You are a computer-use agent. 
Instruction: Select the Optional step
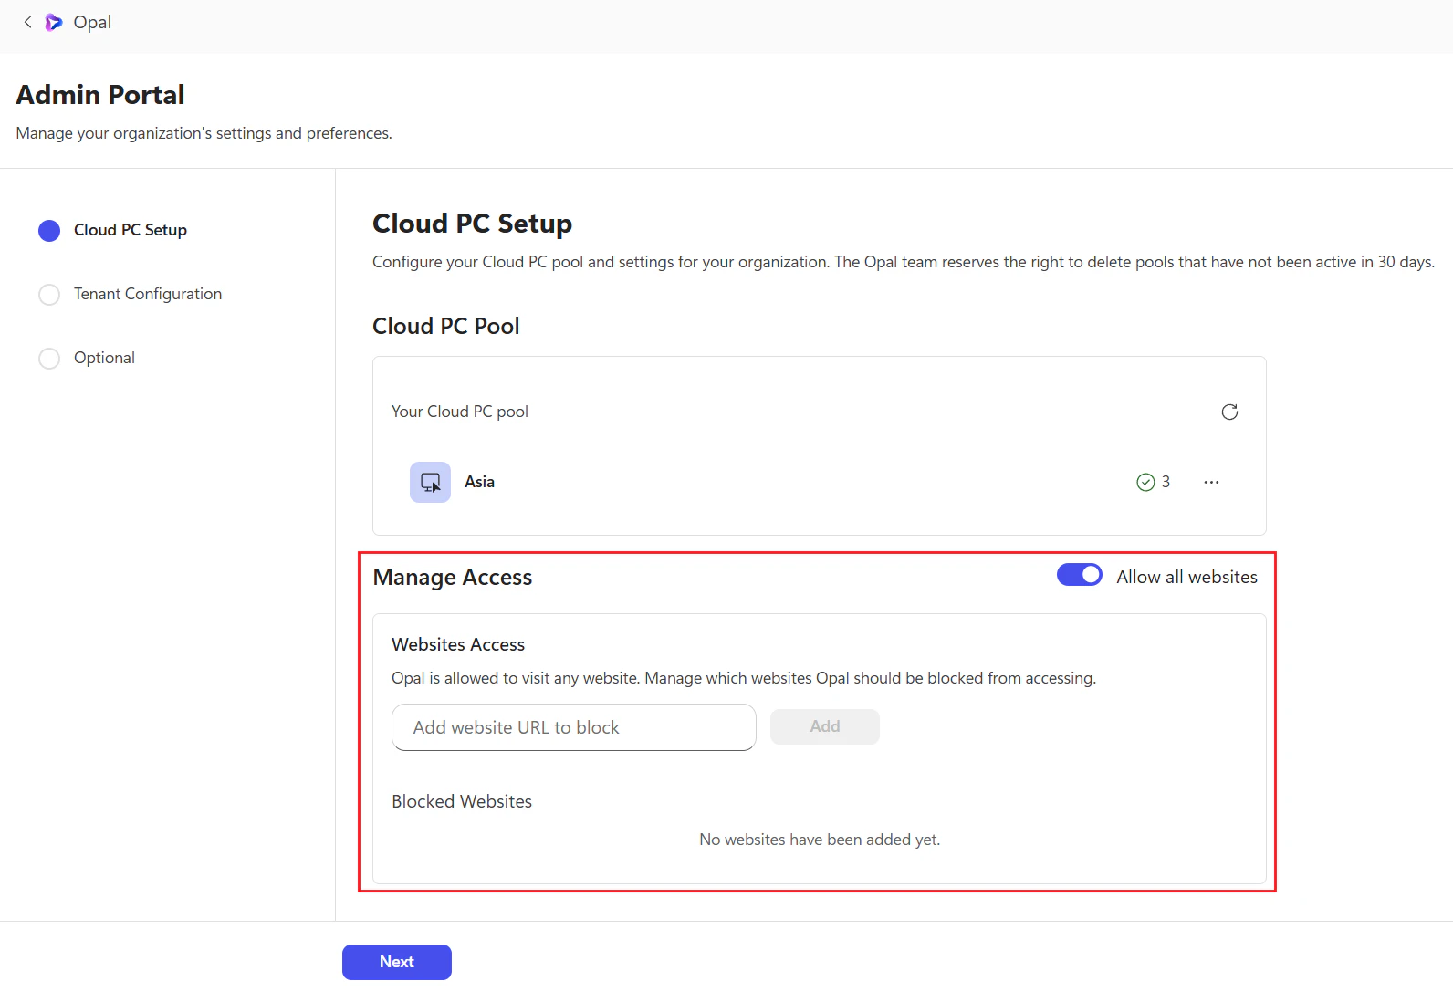(x=49, y=358)
